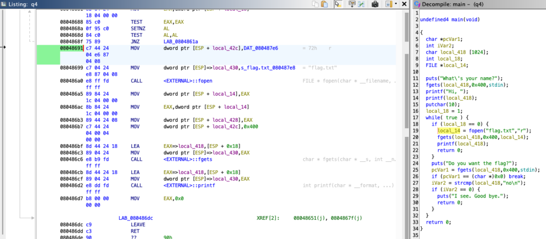The width and height of the screenshot is (546, 239).
Task: Click the Copy icon in Listing toolbar
Action: pyautogui.click(x=317, y=4)
